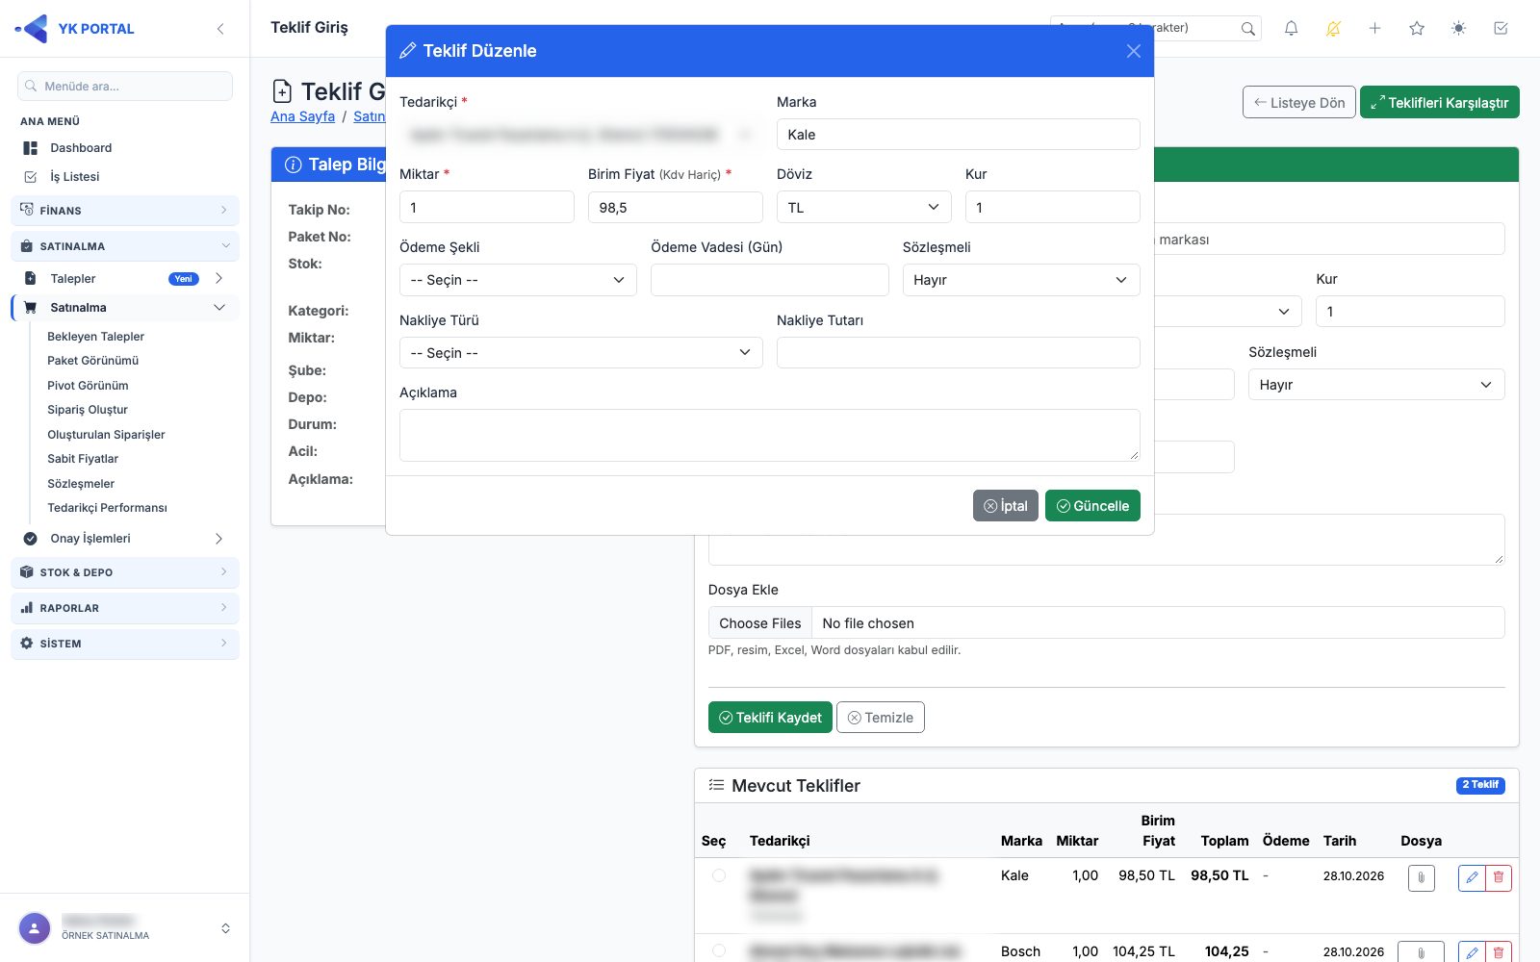Edit the Bosch offer with pencil icon
Image resolution: width=1540 pixels, height=962 pixels.
tap(1472, 952)
